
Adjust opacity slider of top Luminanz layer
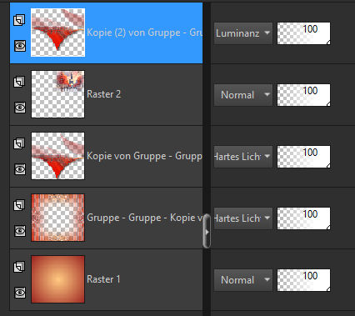click(x=303, y=33)
